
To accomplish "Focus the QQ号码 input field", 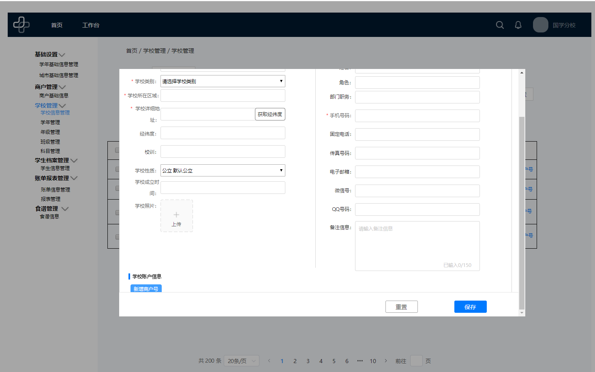I will pyautogui.click(x=417, y=209).
